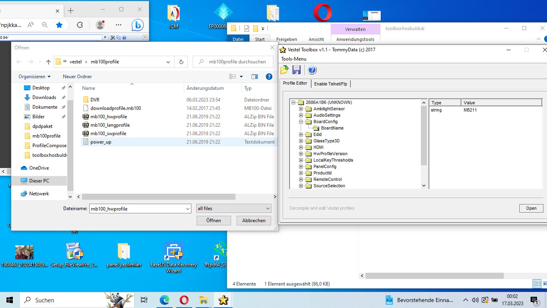Select the BoardName tree item
This screenshot has width=547, height=308.
tap(332, 128)
